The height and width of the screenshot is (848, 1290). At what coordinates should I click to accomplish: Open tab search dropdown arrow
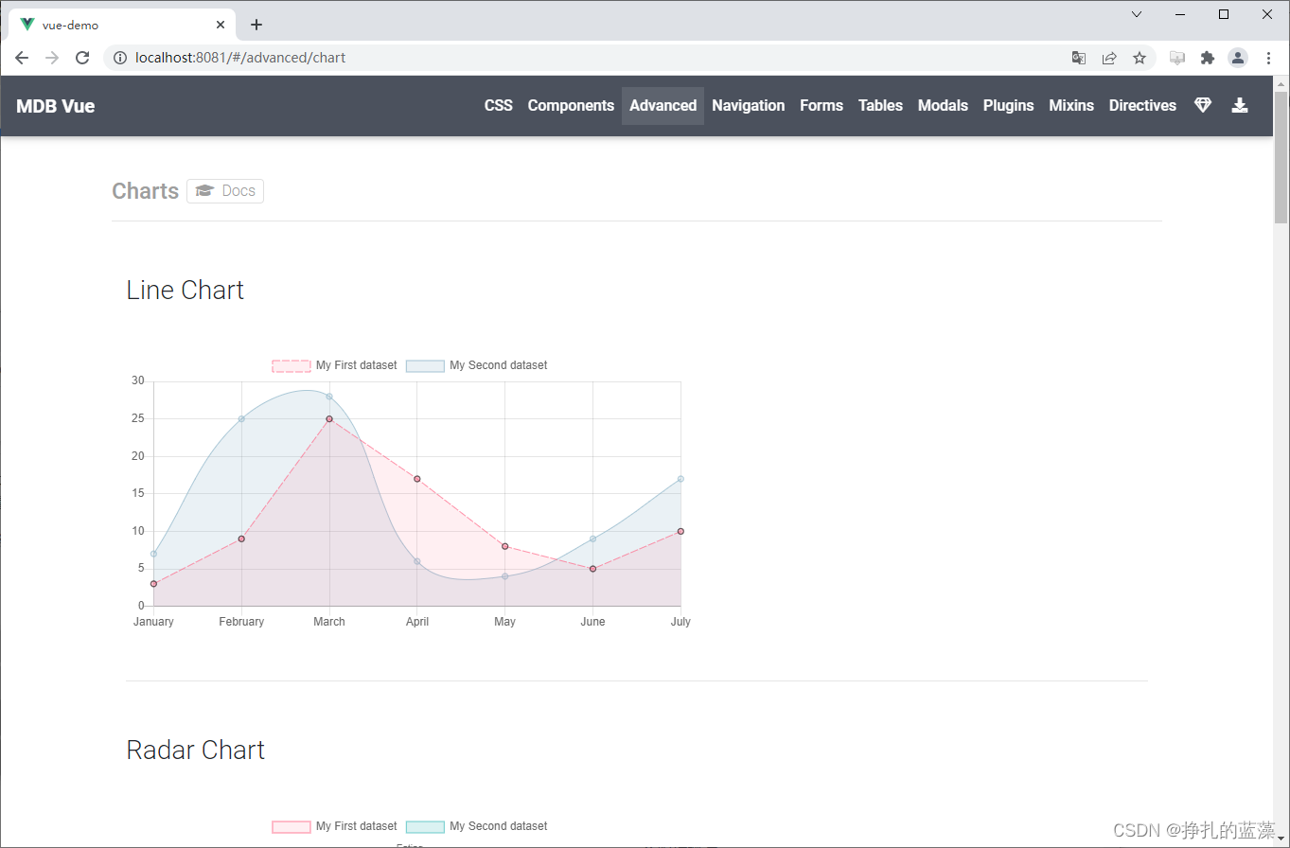pyautogui.click(x=1137, y=14)
